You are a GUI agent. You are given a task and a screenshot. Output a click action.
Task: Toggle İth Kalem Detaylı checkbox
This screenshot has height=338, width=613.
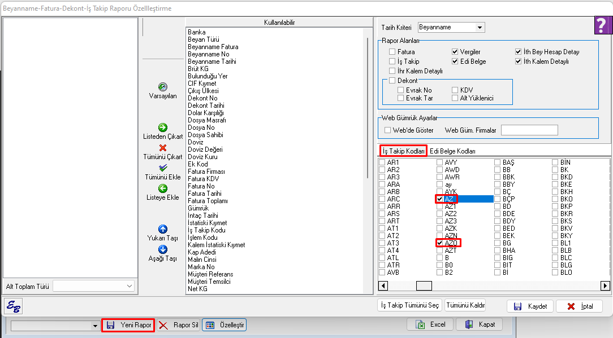pos(518,62)
